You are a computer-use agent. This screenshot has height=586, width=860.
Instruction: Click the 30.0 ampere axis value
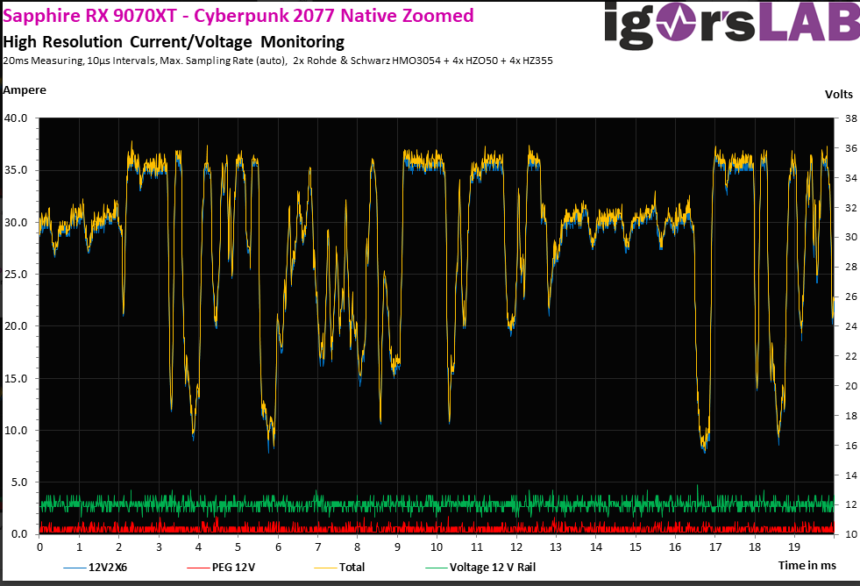tap(16, 222)
